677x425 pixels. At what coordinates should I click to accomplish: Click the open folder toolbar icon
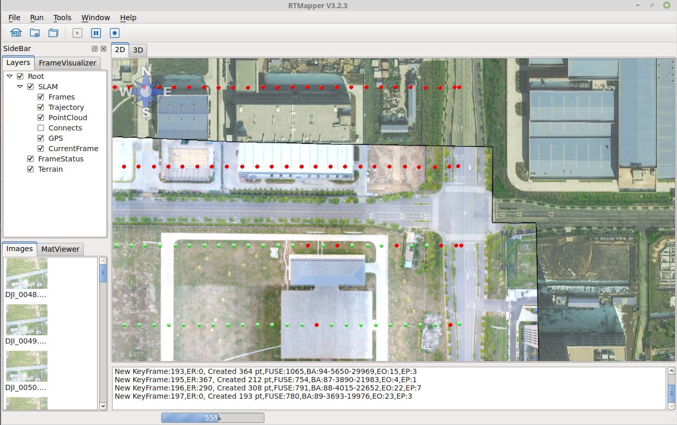pyautogui.click(x=53, y=33)
